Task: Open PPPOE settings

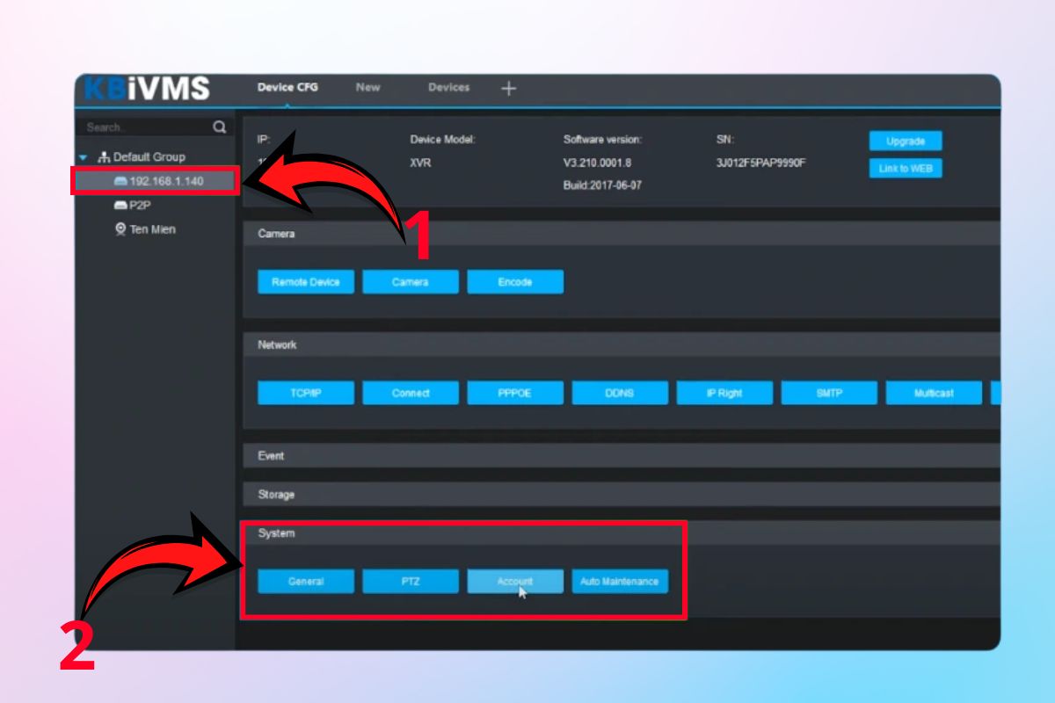Action: pos(515,393)
